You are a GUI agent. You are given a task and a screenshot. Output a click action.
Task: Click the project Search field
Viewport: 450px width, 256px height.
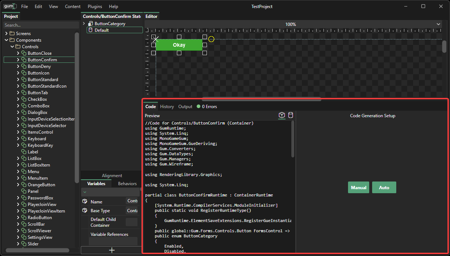click(x=40, y=25)
